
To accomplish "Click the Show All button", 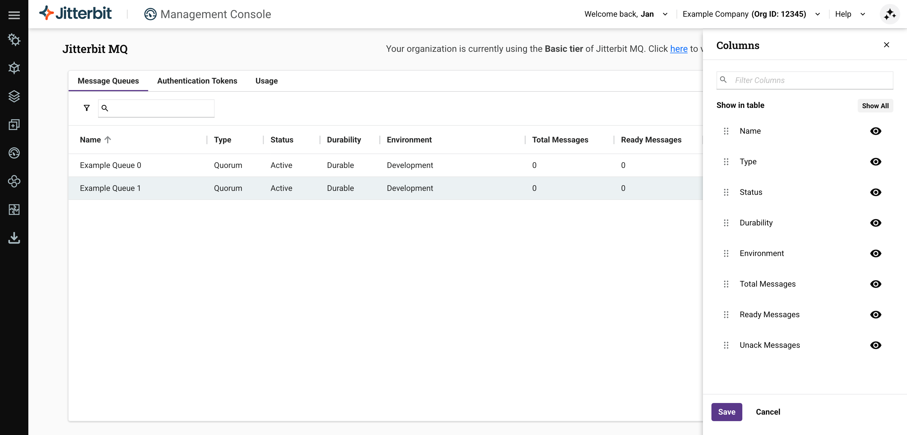I will (875, 106).
